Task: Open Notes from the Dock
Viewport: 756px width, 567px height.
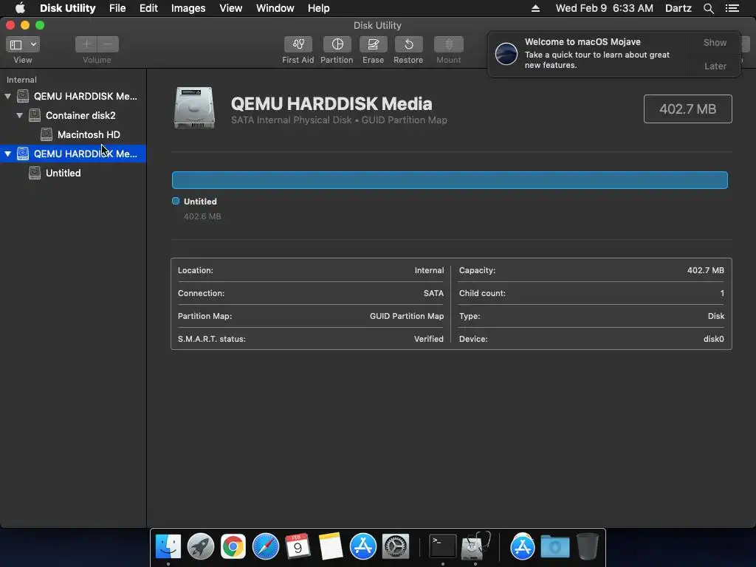Action: (331, 547)
